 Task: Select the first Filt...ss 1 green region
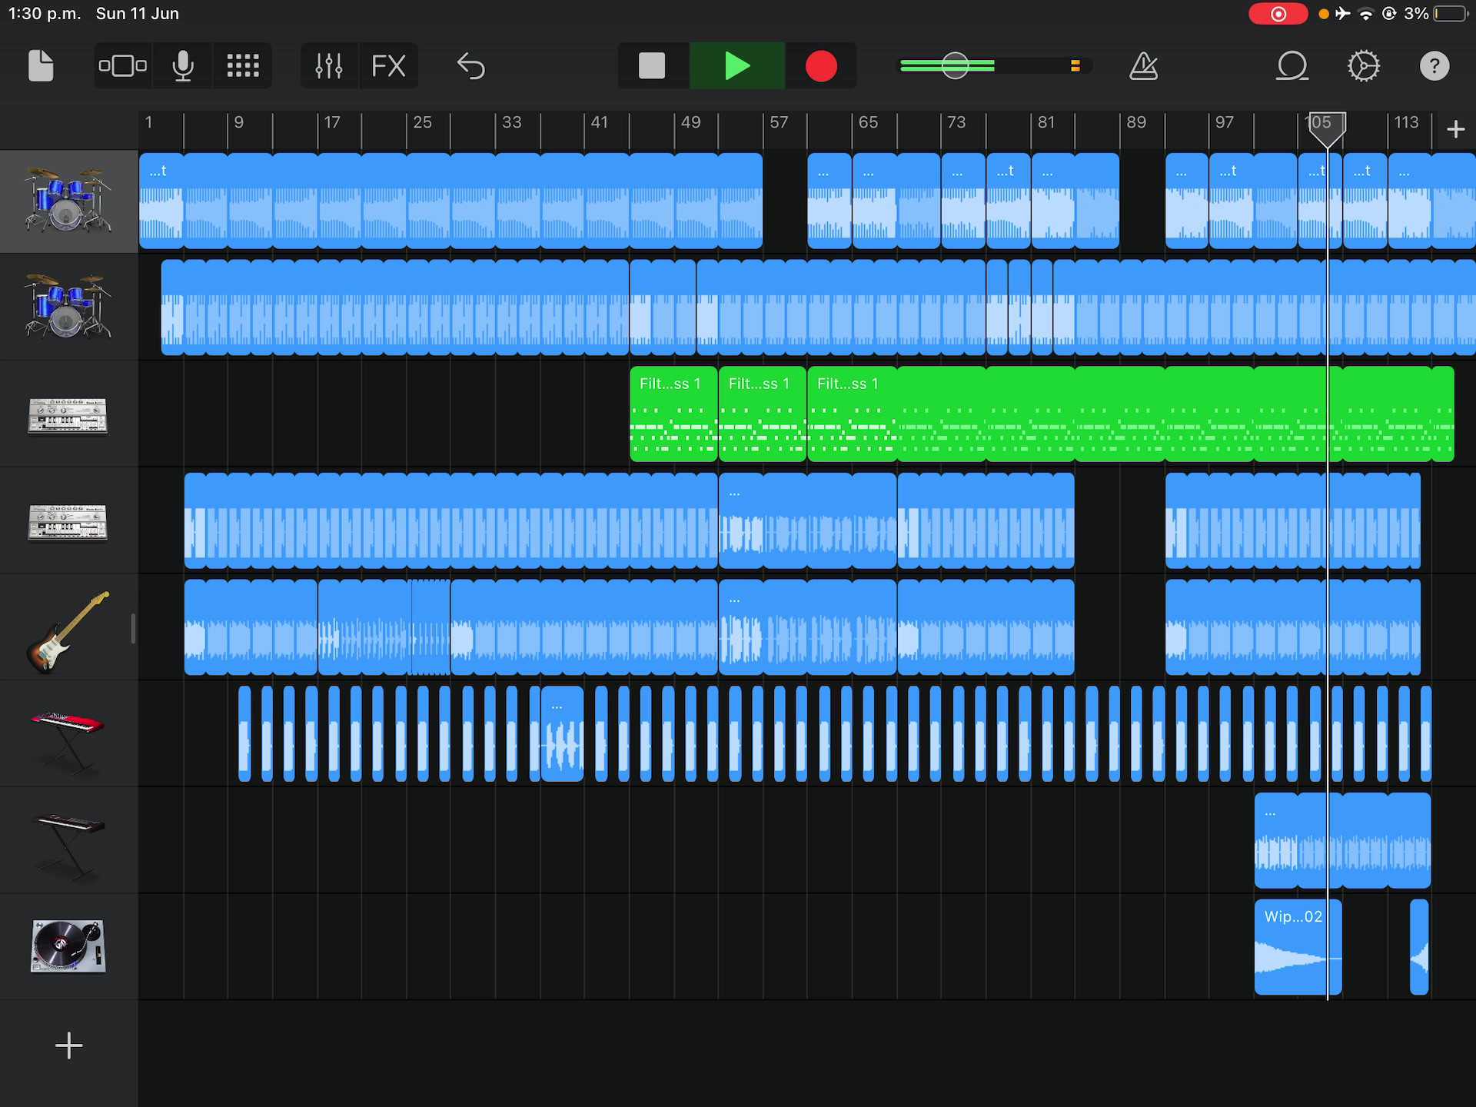(673, 414)
